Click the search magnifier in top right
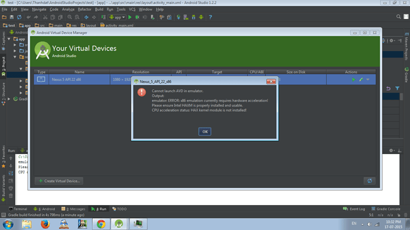The height and width of the screenshot is (230, 410). [399, 17]
